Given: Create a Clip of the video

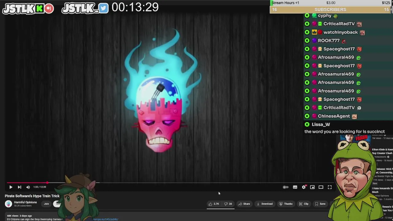Looking at the screenshot, I should (x=304, y=204).
